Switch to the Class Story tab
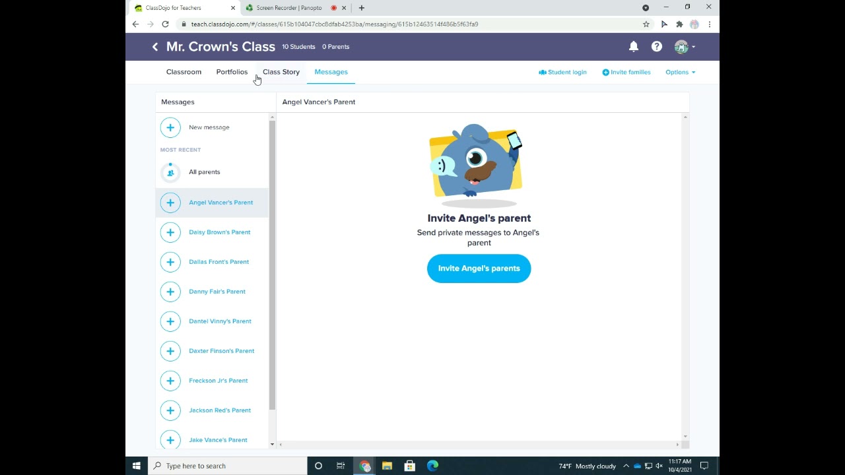The height and width of the screenshot is (475, 845). click(x=281, y=72)
